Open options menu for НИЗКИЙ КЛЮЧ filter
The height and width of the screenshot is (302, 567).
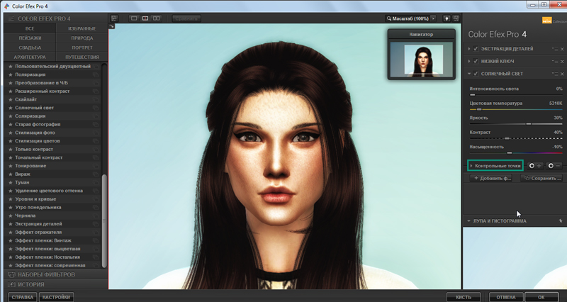(556, 62)
